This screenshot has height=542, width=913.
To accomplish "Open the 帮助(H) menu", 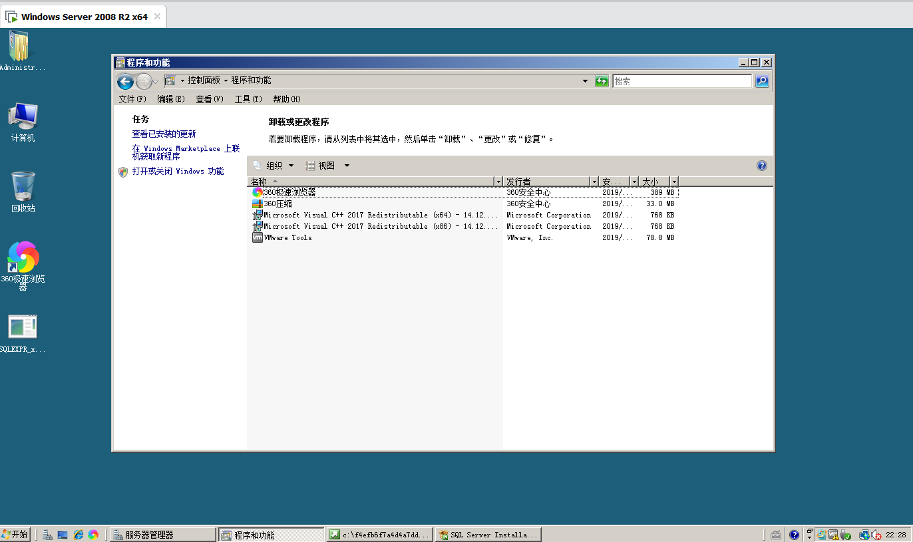I will [x=287, y=99].
